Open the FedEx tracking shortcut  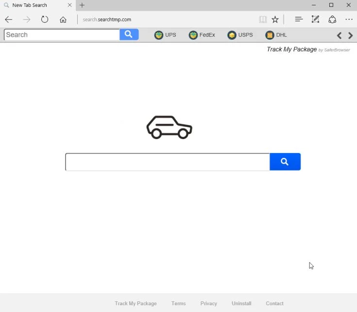point(202,35)
